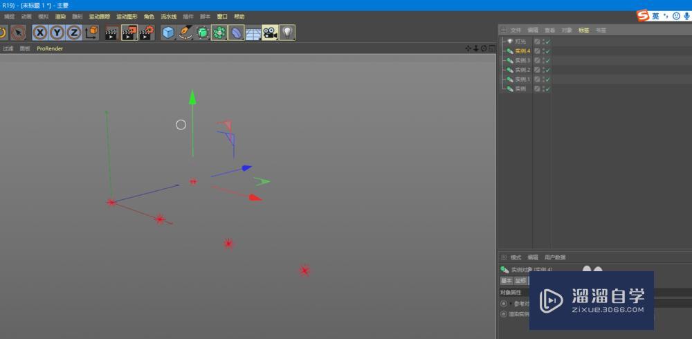Toggle the X axis lock
The width and height of the screenshot is (692, 339).
tap(40, 33)
